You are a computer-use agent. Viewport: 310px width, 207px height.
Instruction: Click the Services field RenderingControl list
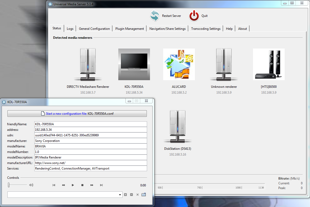pos(91,168)
